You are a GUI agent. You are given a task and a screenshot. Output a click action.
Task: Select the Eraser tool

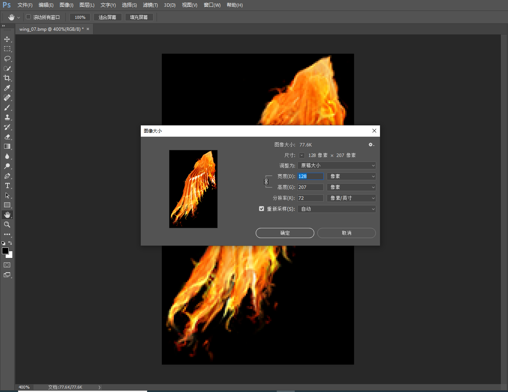tap(7, 137)
